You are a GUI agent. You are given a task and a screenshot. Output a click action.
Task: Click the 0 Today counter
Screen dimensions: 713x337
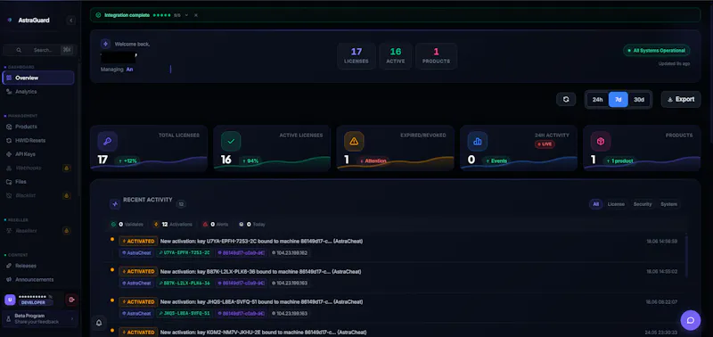tap(252, 224)
